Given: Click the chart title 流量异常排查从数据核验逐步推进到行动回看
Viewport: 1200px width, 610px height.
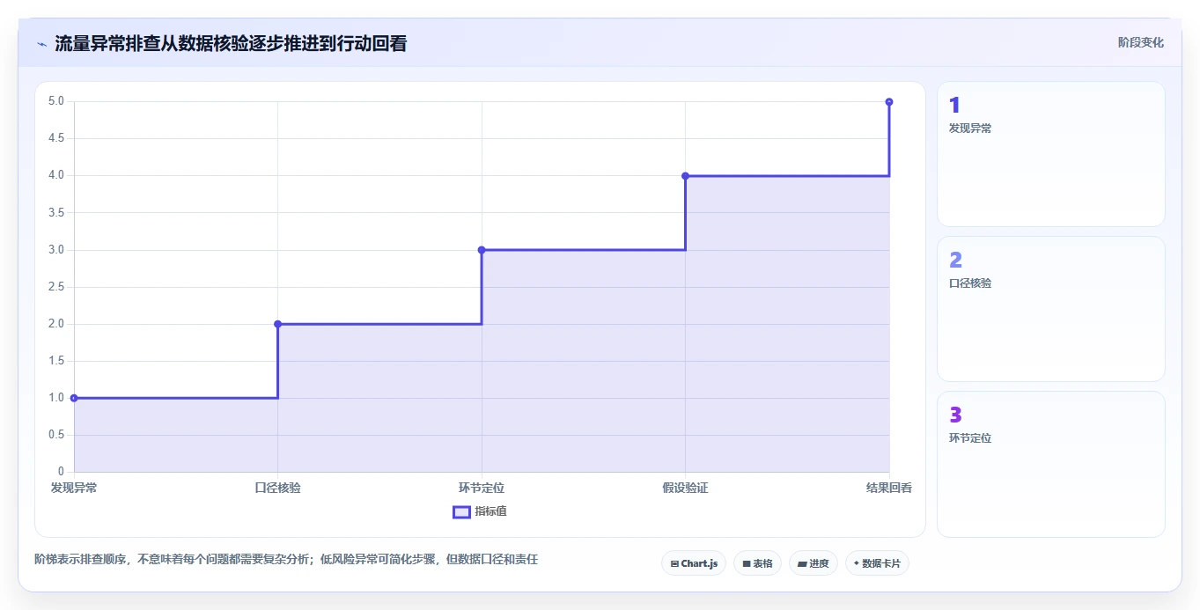Looking at the screenshot, I should (231, 43).
